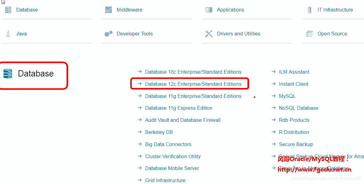Open Database 12c Enterprise/Standard Editions
The image size is (364, 184).
(193, 84)
